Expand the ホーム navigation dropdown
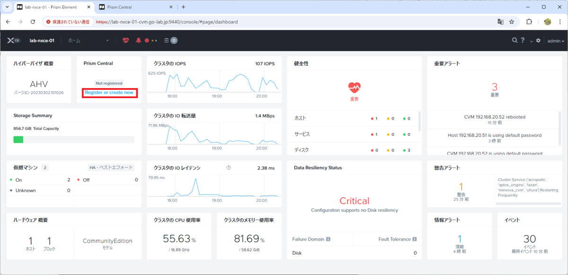 point(89,41)
